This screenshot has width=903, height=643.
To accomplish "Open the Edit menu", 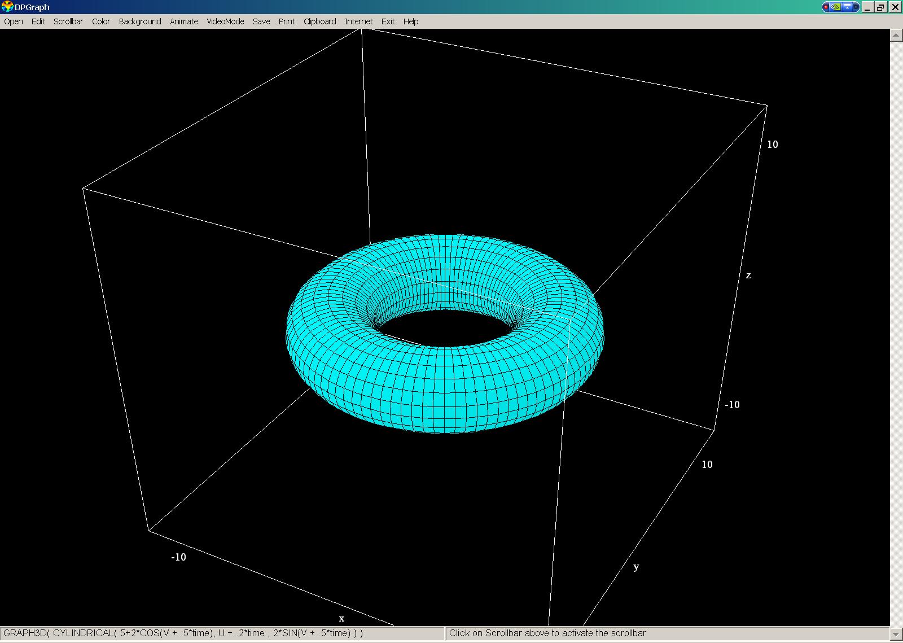I will coord(38,21).
